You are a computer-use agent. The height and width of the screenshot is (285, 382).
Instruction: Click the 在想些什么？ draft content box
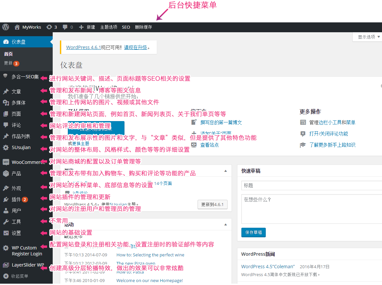(312, 209)
